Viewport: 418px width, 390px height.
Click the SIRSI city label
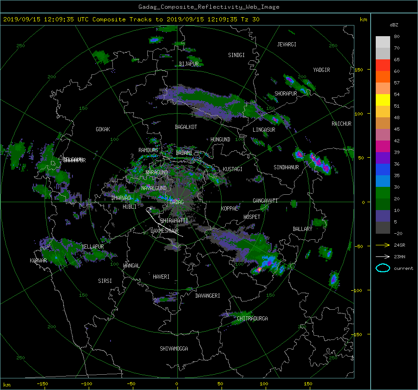point(105,281)
